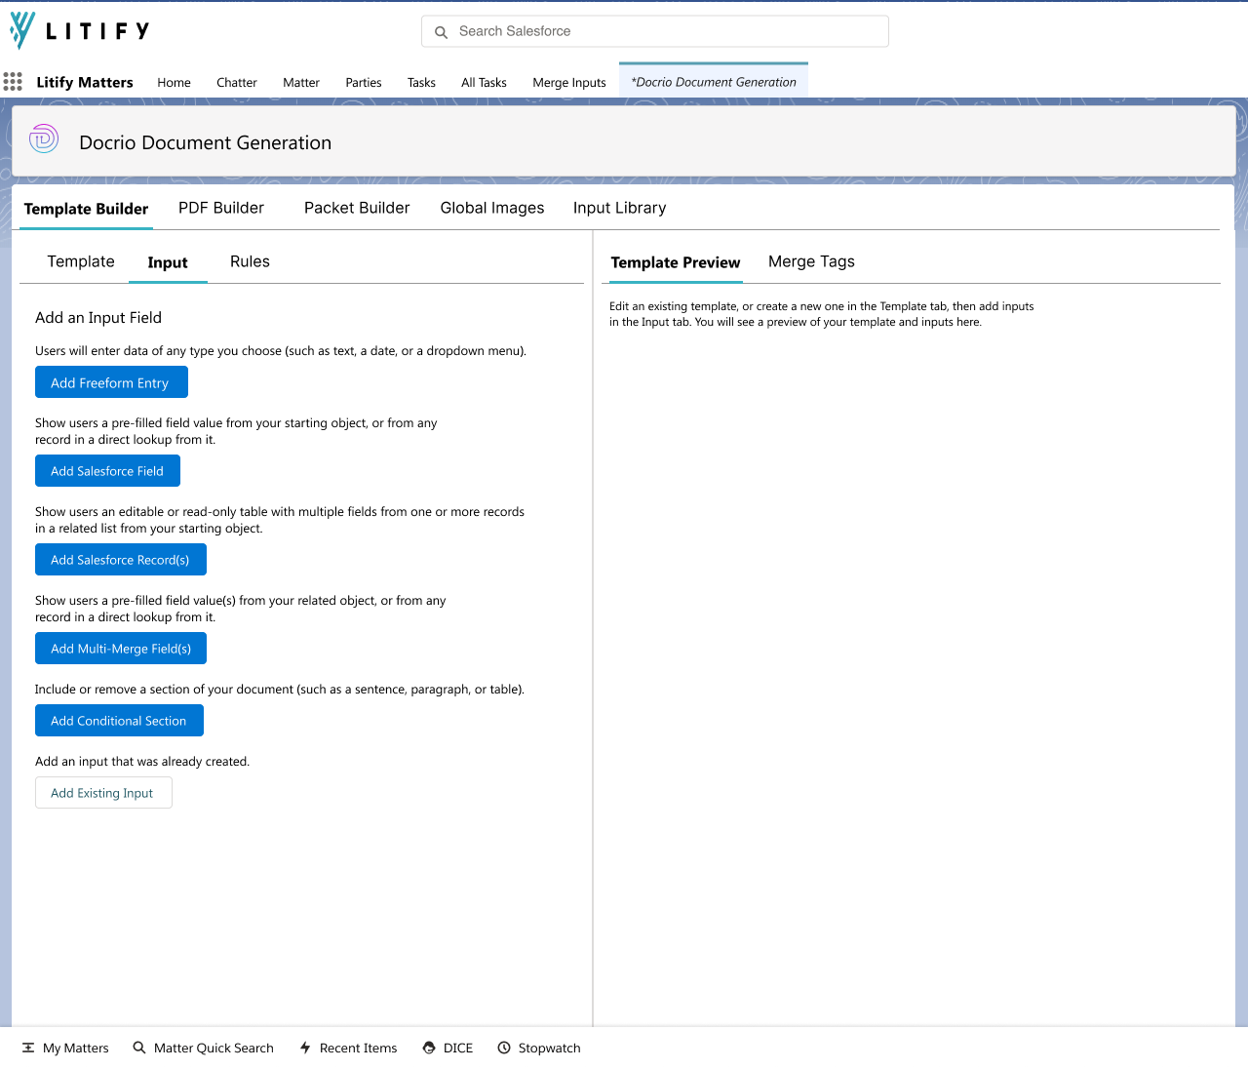This screenshot has width=1248, height=1069.
Task: Open the Matter nav tab
Action: tap(301, 83)
